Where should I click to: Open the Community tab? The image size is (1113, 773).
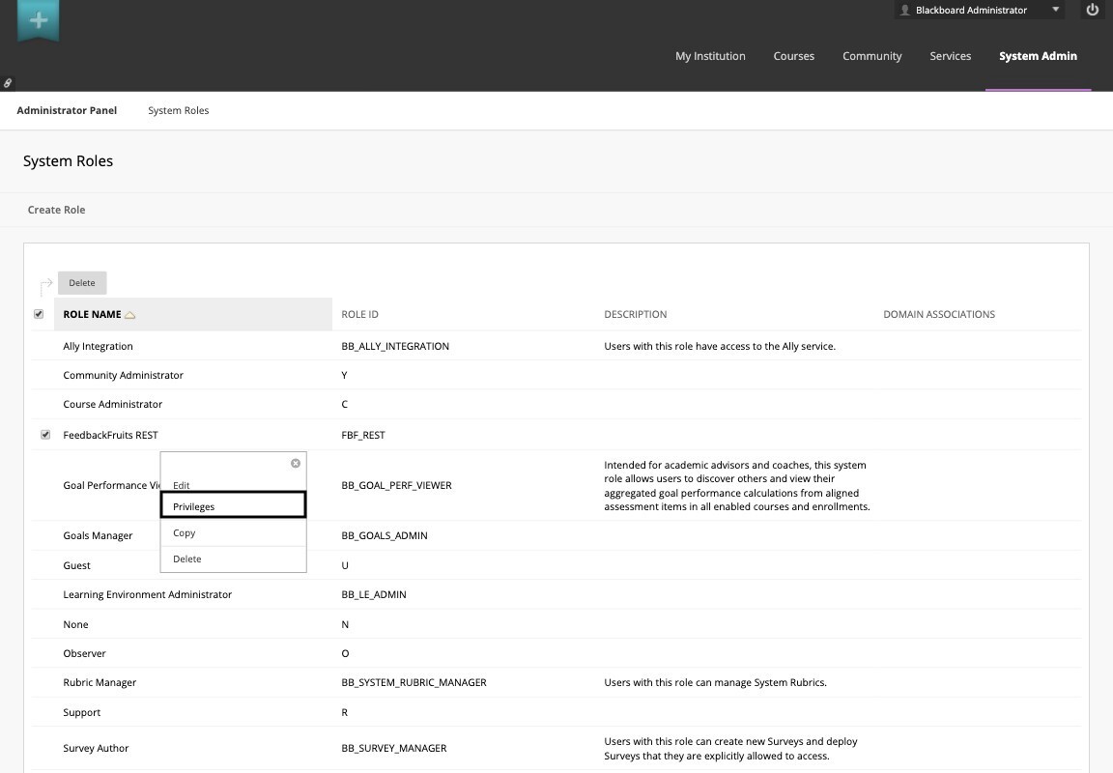[x=871, y=56]
